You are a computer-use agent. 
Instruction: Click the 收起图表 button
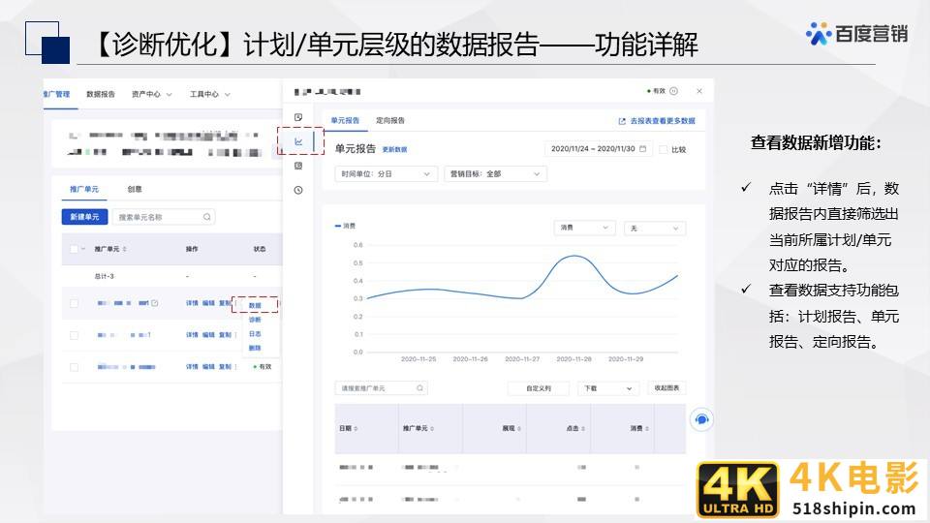pos(666,387)
